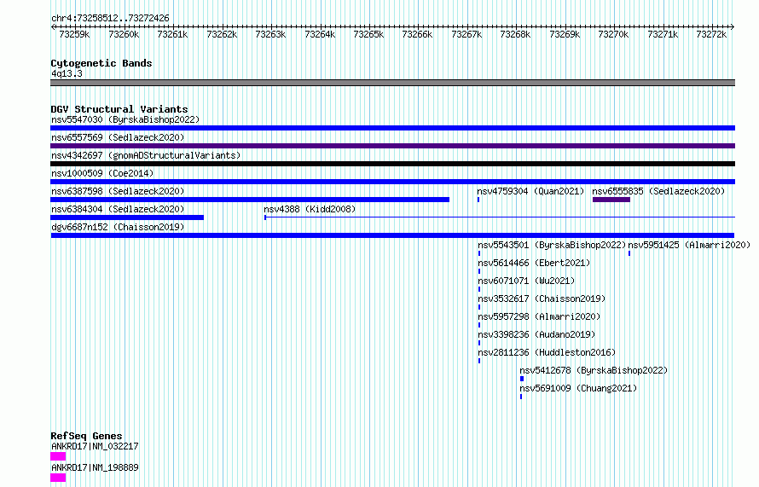This screenshot has width=759, height=487.
Task: Click the blue dgv6687n152 variant bar
Action: tap(393, 235)
